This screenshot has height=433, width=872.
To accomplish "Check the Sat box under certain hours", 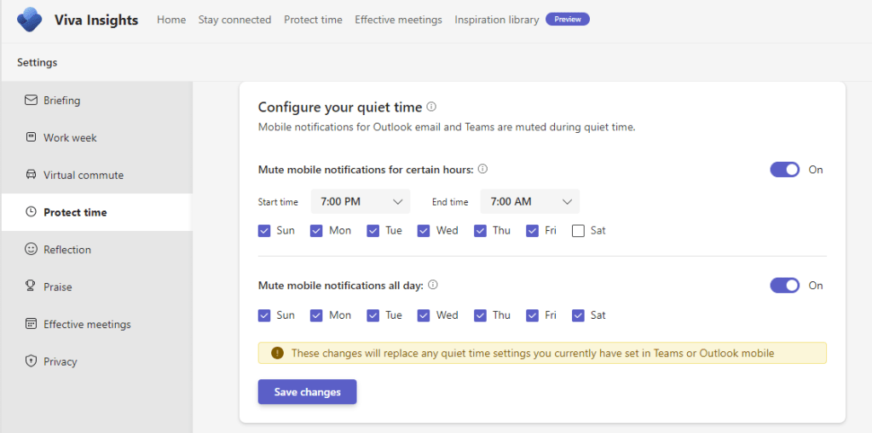I will [578, 230].
